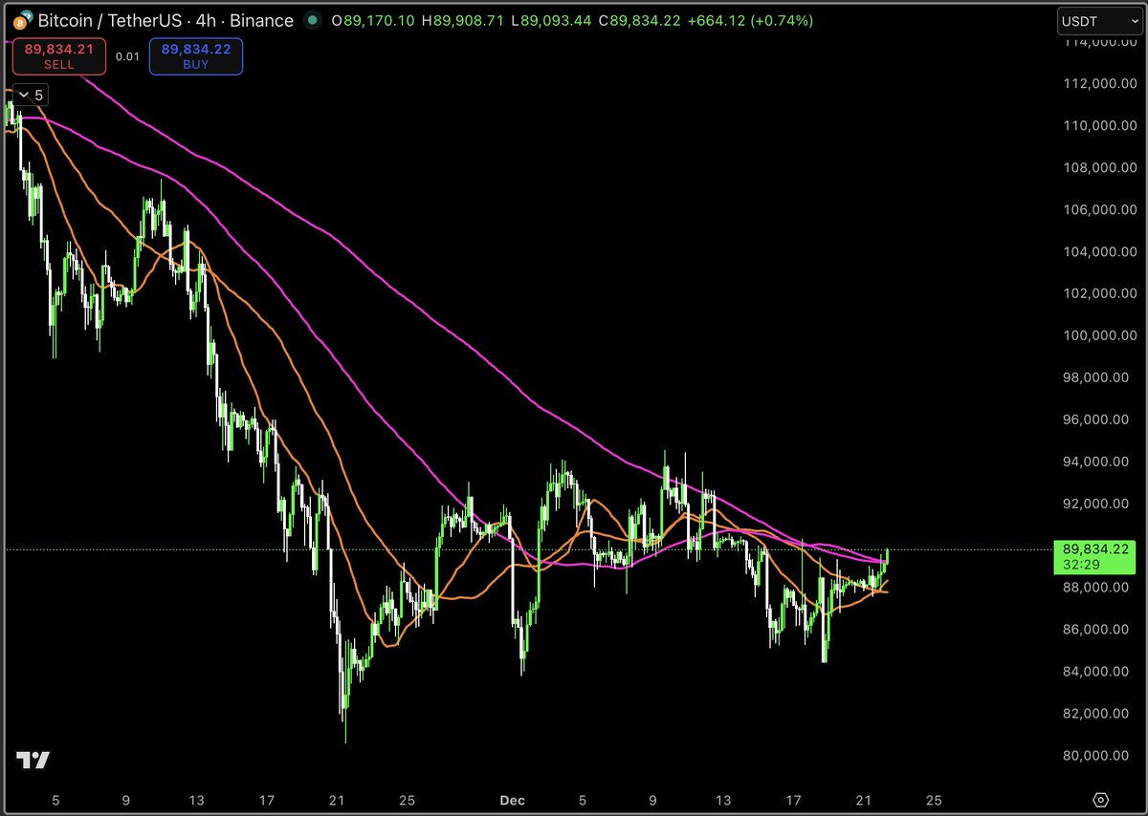Open chart settings gear icon
The width and height of the screenshot is (1148, 816).
coord(1100,800)
